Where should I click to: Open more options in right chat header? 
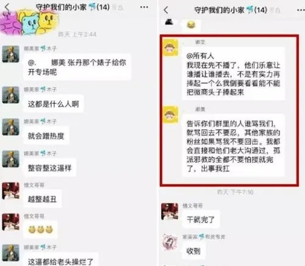coord(301,10)
